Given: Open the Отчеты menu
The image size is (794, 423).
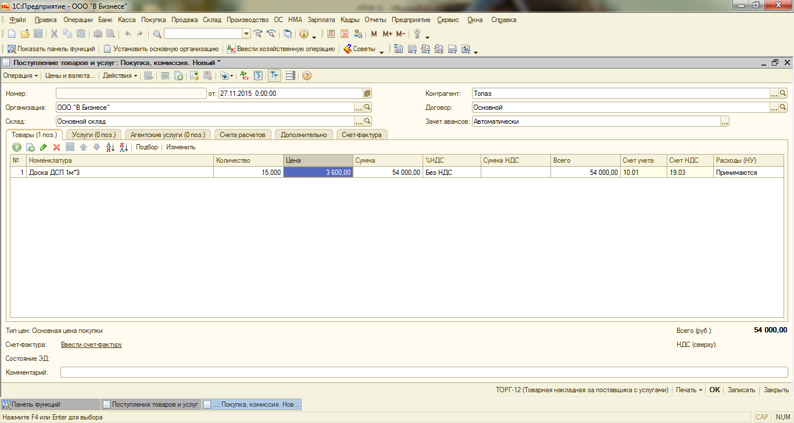Looking at the screenshot, I should [375, 20].
